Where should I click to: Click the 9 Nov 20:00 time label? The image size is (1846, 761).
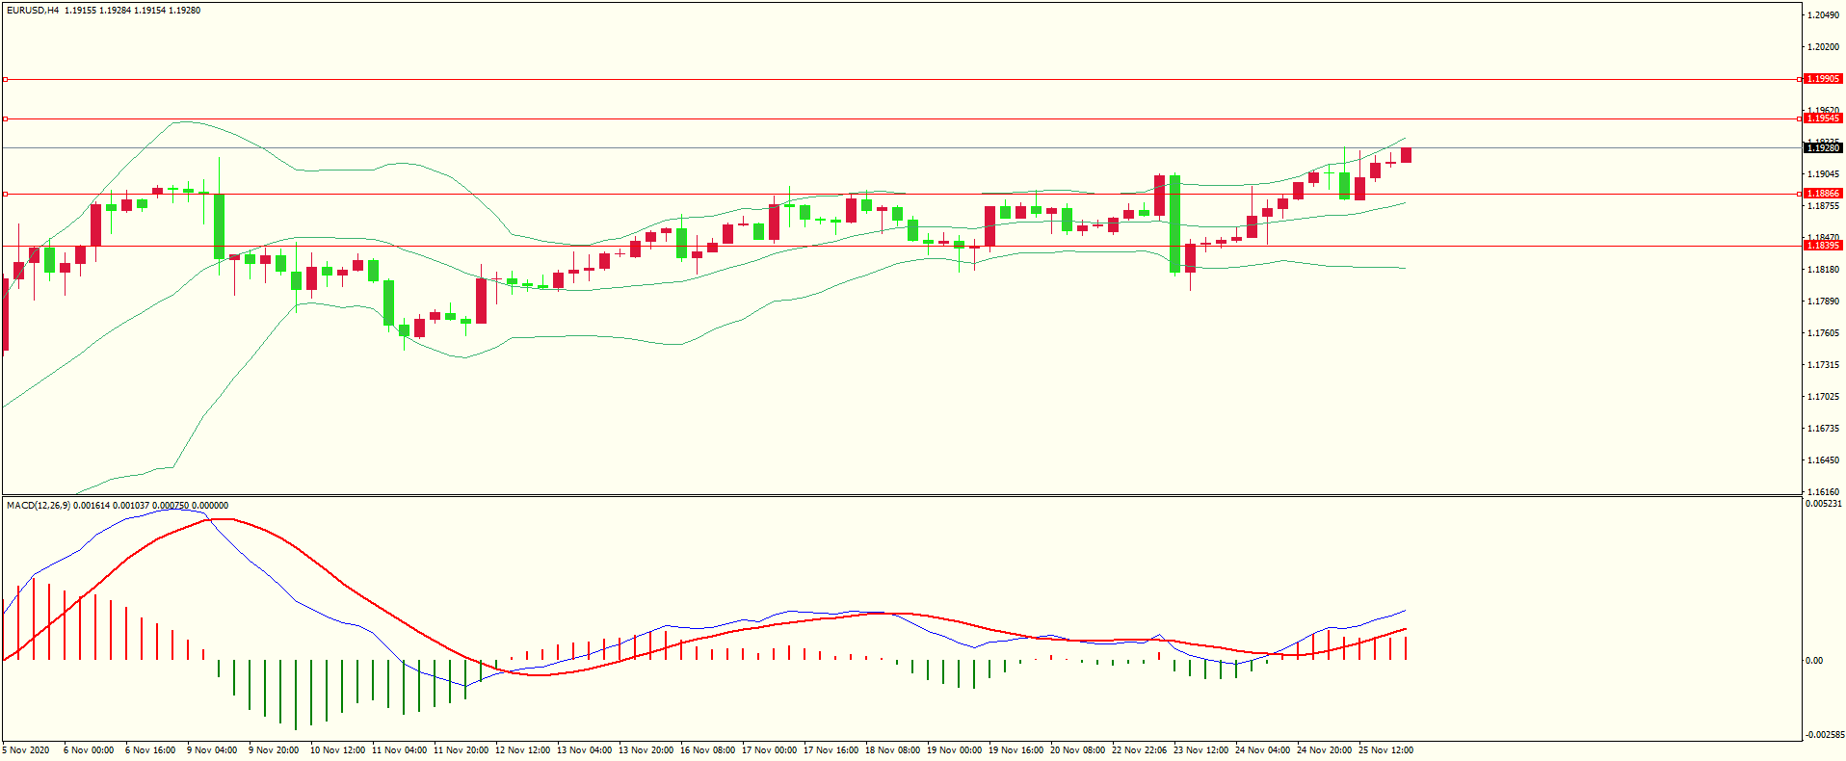274,750
